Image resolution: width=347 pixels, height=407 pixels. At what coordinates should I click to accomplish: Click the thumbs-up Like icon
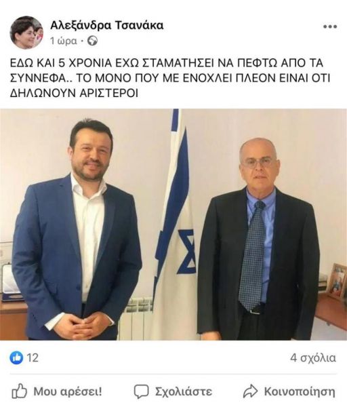(19, 391)
